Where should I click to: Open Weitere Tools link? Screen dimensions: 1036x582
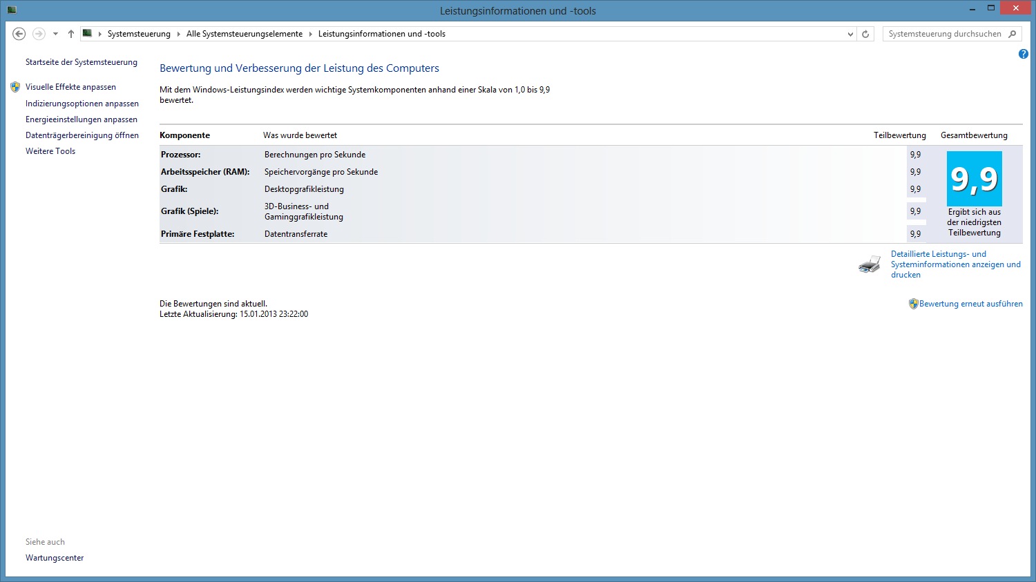(x=50, y=151)
